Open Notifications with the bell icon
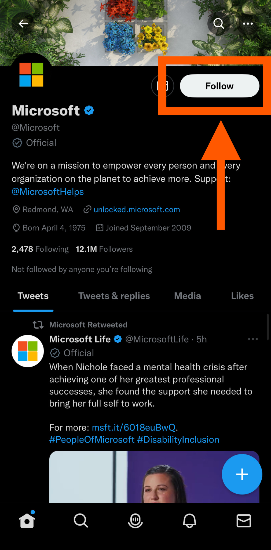Image resolution: width=271 pixels, height=550 pixels. point(190,520)
